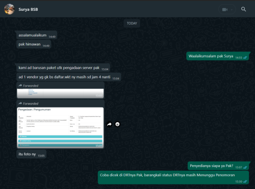Viewport: 255px width, 189px height.
Task: Select the 'assalamualaikum' message
Action: pyautogui.click(x=37, y=35)
